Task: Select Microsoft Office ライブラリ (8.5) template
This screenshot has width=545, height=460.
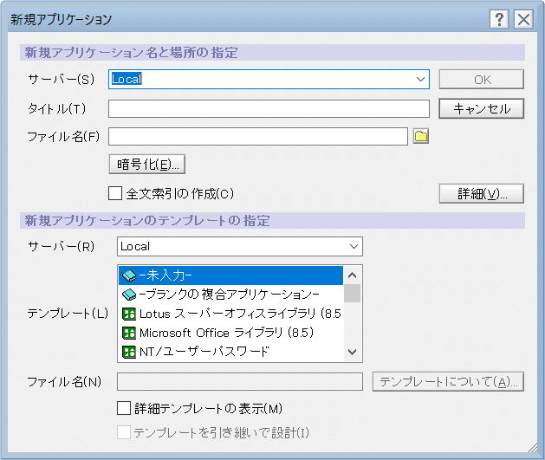Action: 230,333
